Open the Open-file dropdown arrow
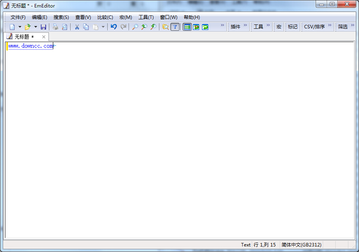 click(36, 27)
